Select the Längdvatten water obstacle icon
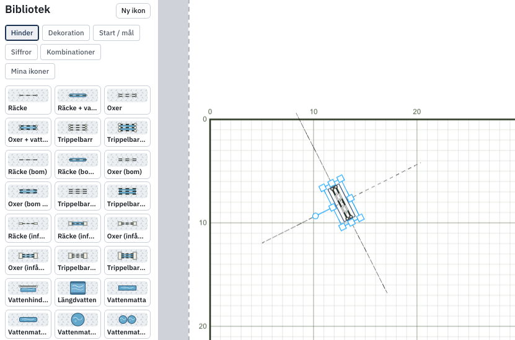The image size is (515, 340). 78,292
